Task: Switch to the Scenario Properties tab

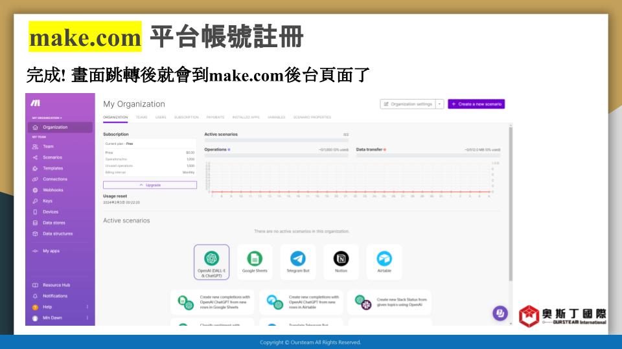Action: pos(312,118)
